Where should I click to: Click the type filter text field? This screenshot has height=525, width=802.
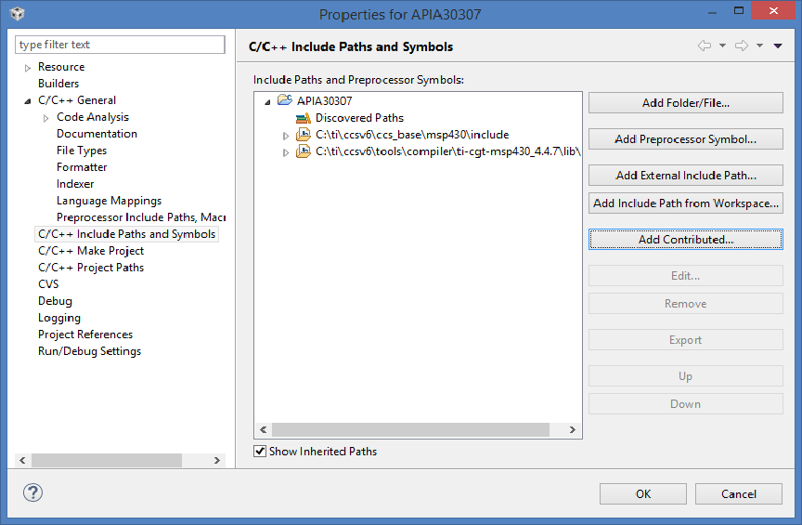[121, 45]
